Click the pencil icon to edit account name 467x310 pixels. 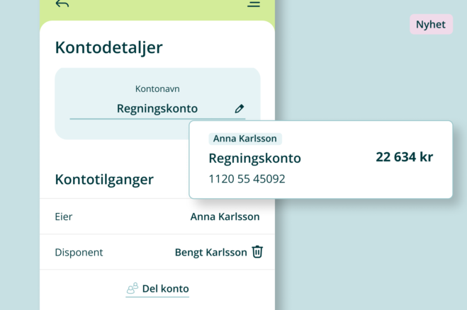point(240,109)
